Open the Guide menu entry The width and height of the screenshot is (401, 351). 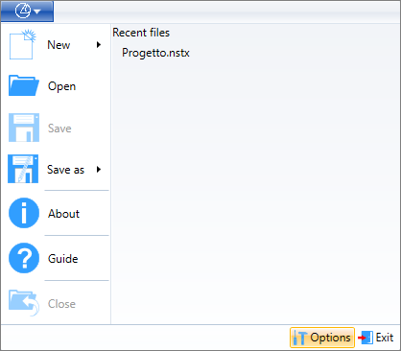coord(56,258)
